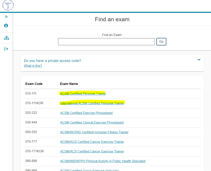Screen dimensions: 211x171
Task: Select the exam code 050-555 cell
Action: tap(31, 132)
